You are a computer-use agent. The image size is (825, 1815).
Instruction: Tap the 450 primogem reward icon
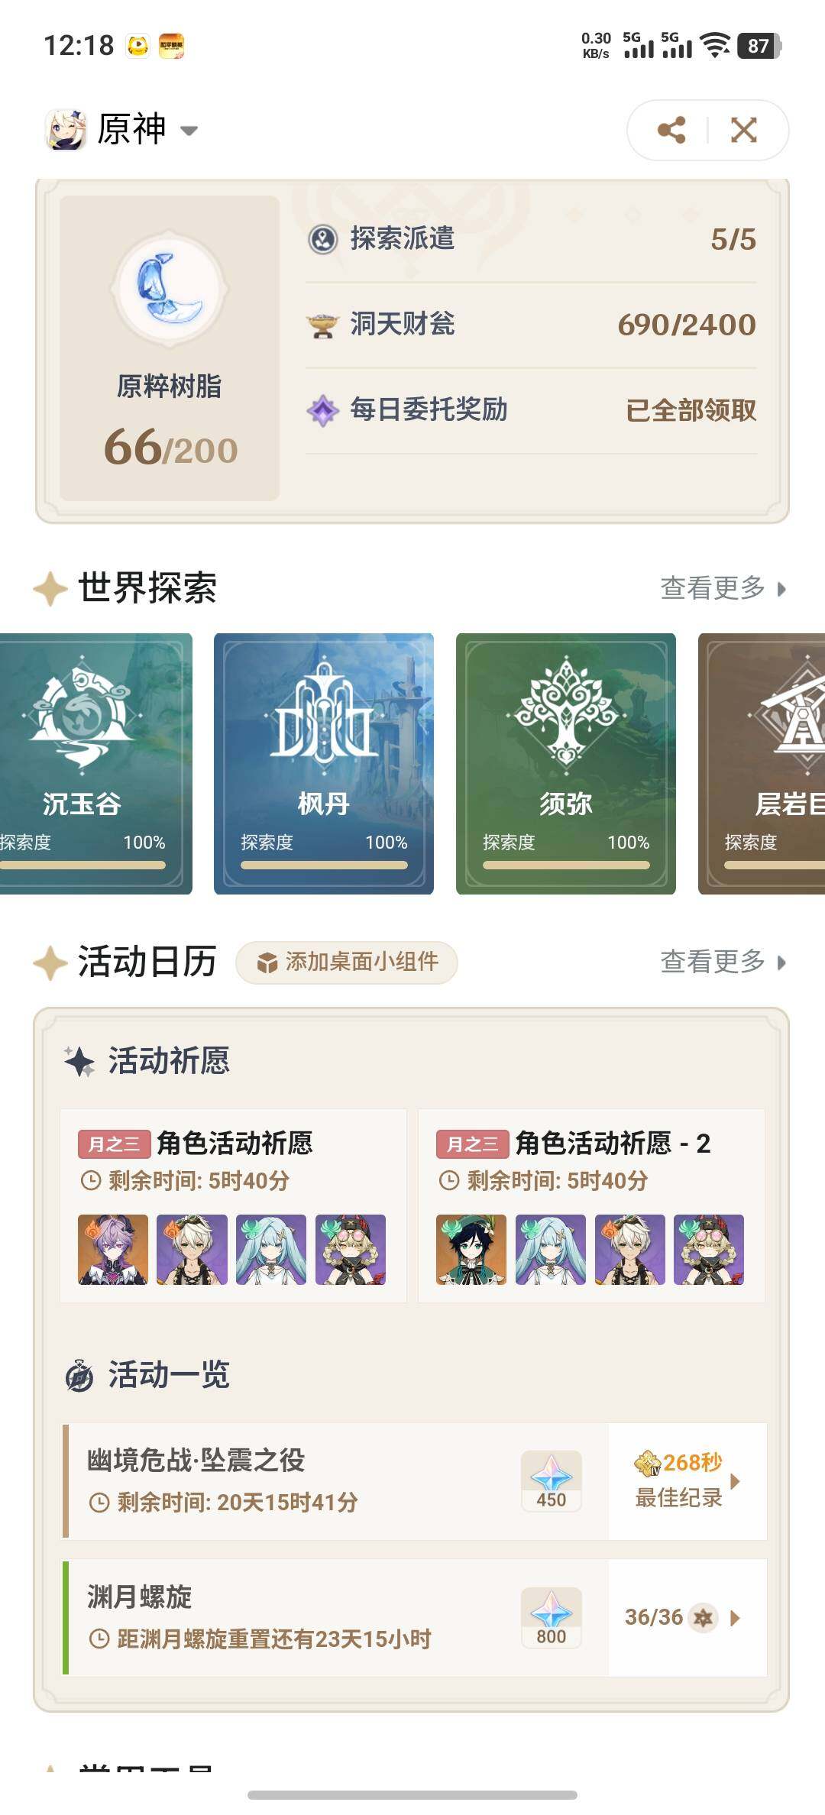552,1480
